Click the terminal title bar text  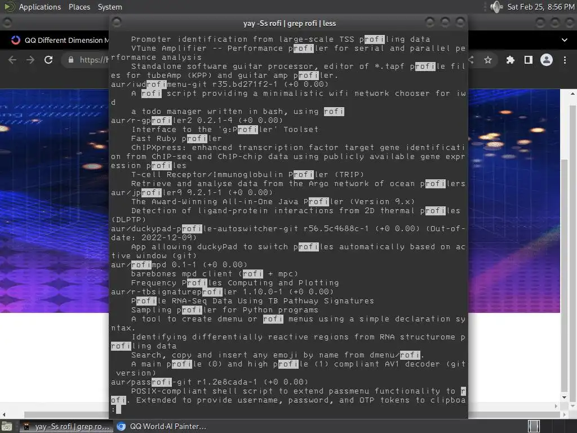coord(290,23)
